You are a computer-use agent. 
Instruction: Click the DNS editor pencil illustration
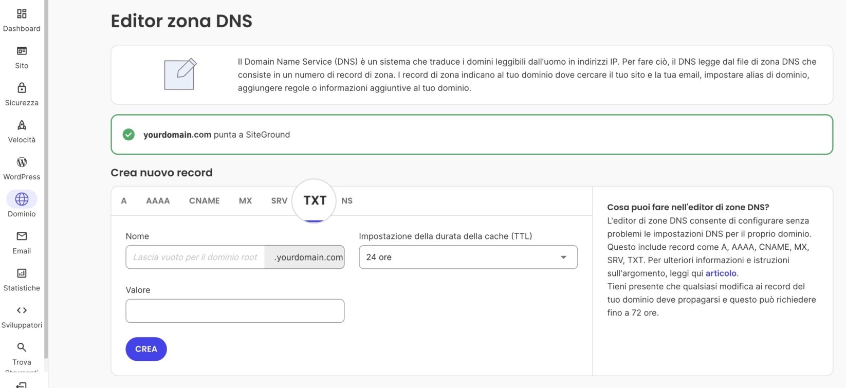[180, 75]
